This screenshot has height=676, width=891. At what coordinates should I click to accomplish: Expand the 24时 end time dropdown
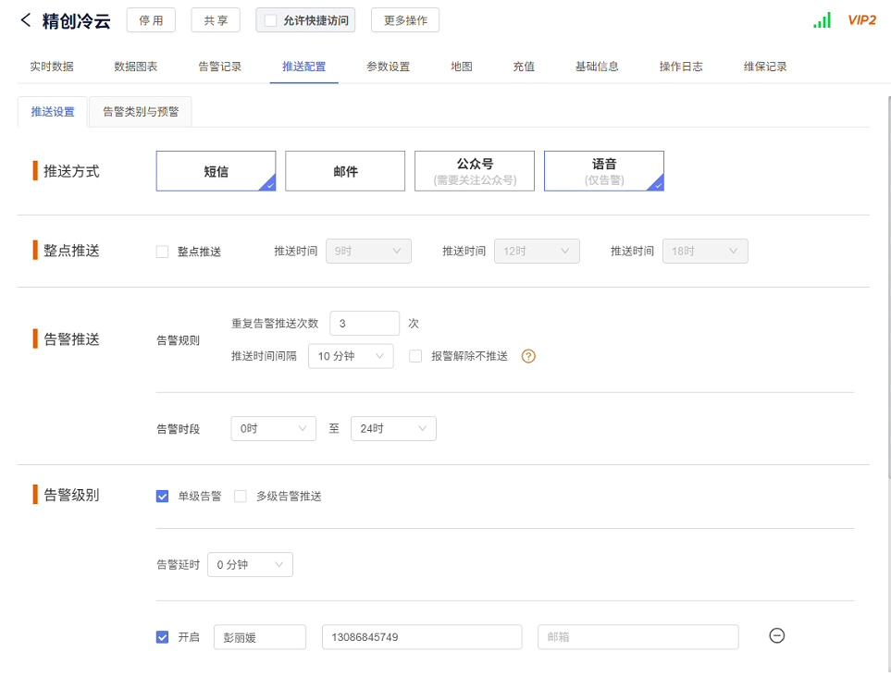coord(393,429)
